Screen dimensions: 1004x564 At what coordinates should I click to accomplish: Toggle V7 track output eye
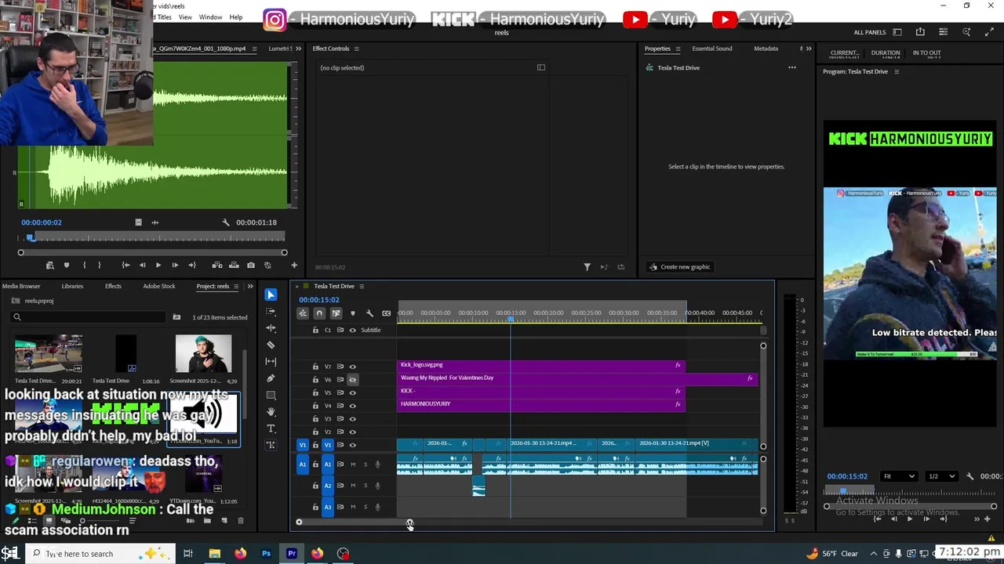[352, 367]
